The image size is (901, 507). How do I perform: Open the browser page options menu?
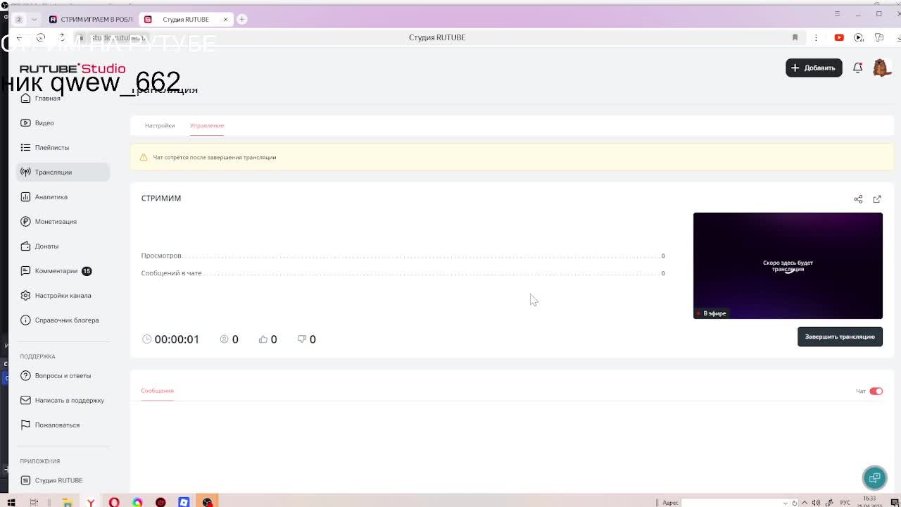[816, 37]
